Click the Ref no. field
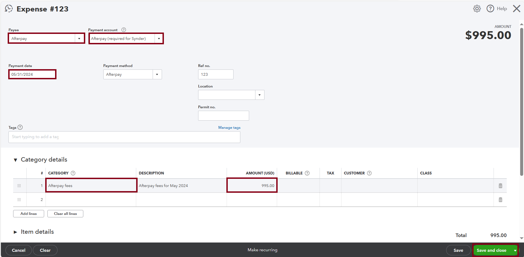 click(x=216, y=74)
